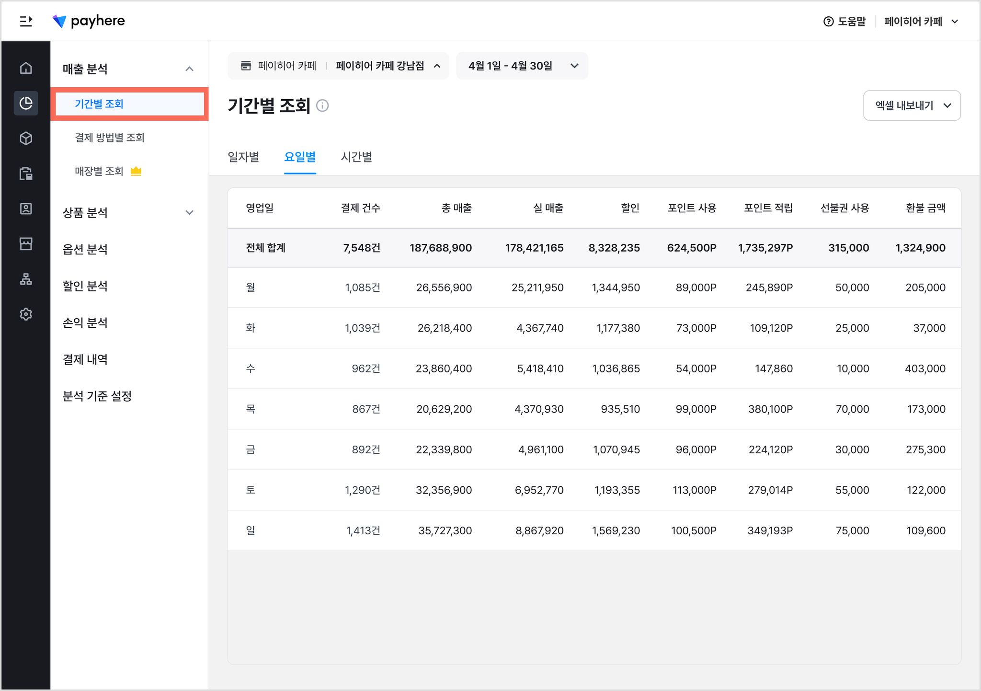
Task: Select the pie chart analytics icon
Action: (26, 103)
